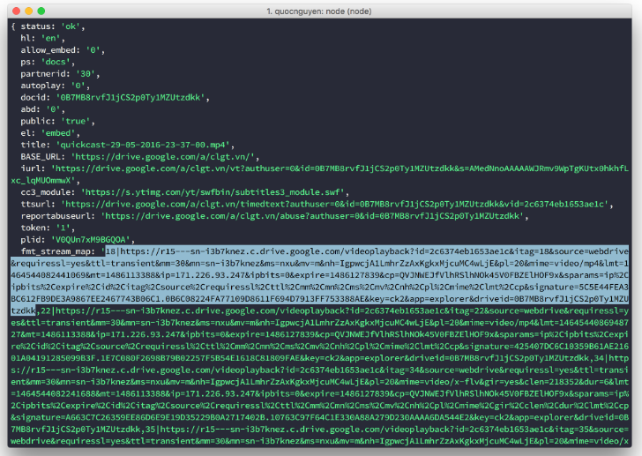Image resolution: width=642 pixels, height=456 pixels.
Task: Click the title value 'quickcast-29-05-2016-23-37-00.mp4'
Action: [x=143, y=145]
